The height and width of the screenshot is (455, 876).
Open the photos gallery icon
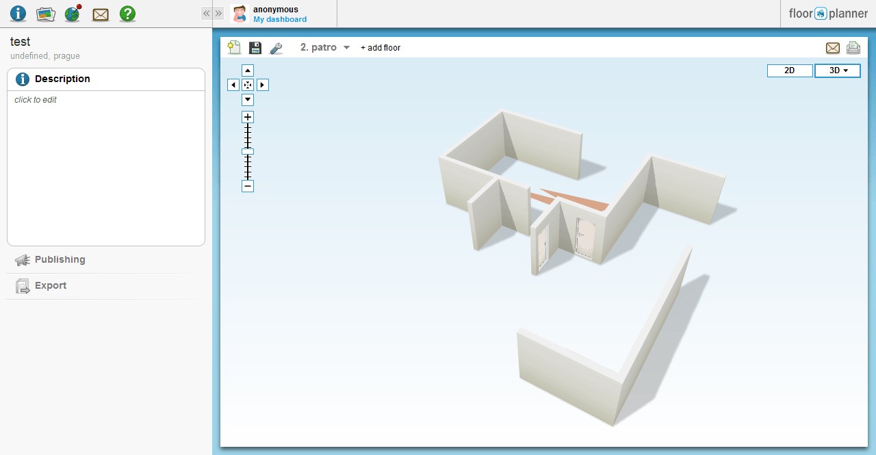45,14
